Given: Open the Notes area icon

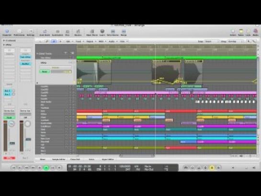Looking at the screenshot, I should click(x=241, y=33).
